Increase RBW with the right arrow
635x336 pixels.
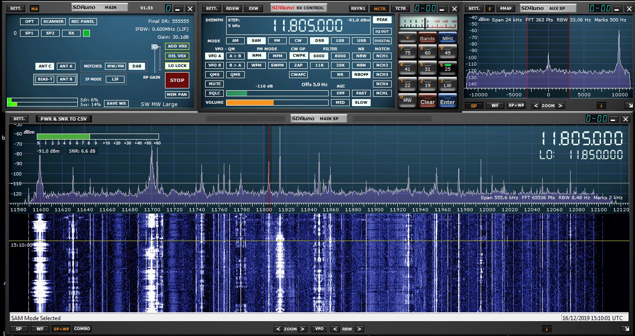[x=359, y=329]
